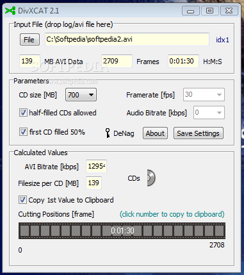Toggle Copy 1st Value to Clipboard checkbox
Image resolution: width=244 pixels, height=275 pixels.
click(22, 200)
